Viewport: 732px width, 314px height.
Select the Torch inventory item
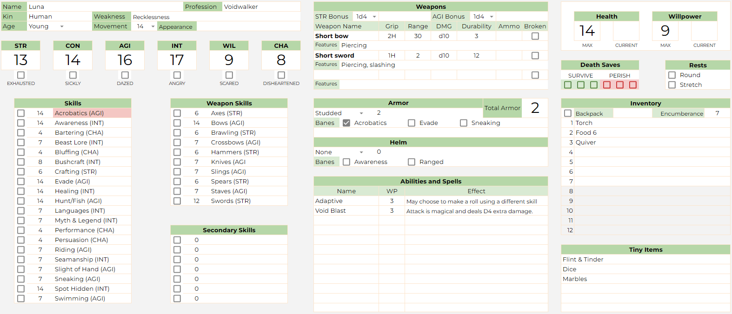tap(584, 123)
